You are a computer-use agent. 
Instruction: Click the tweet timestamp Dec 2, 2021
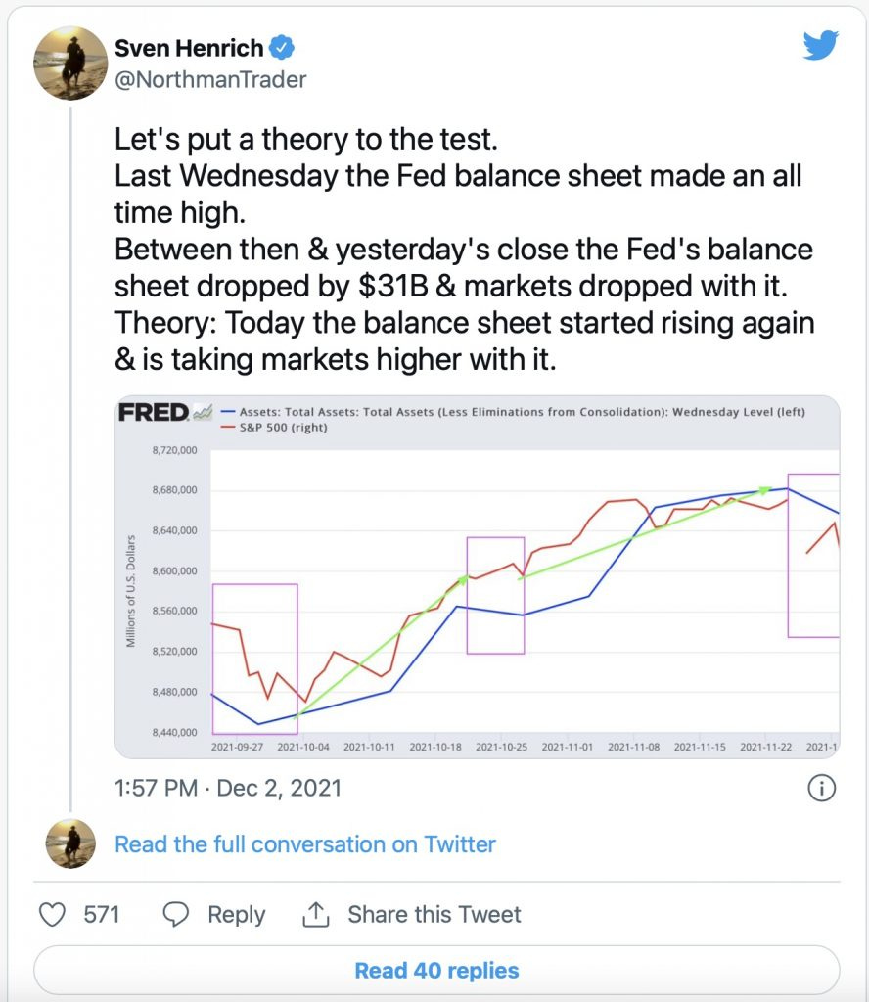(228, 788)
